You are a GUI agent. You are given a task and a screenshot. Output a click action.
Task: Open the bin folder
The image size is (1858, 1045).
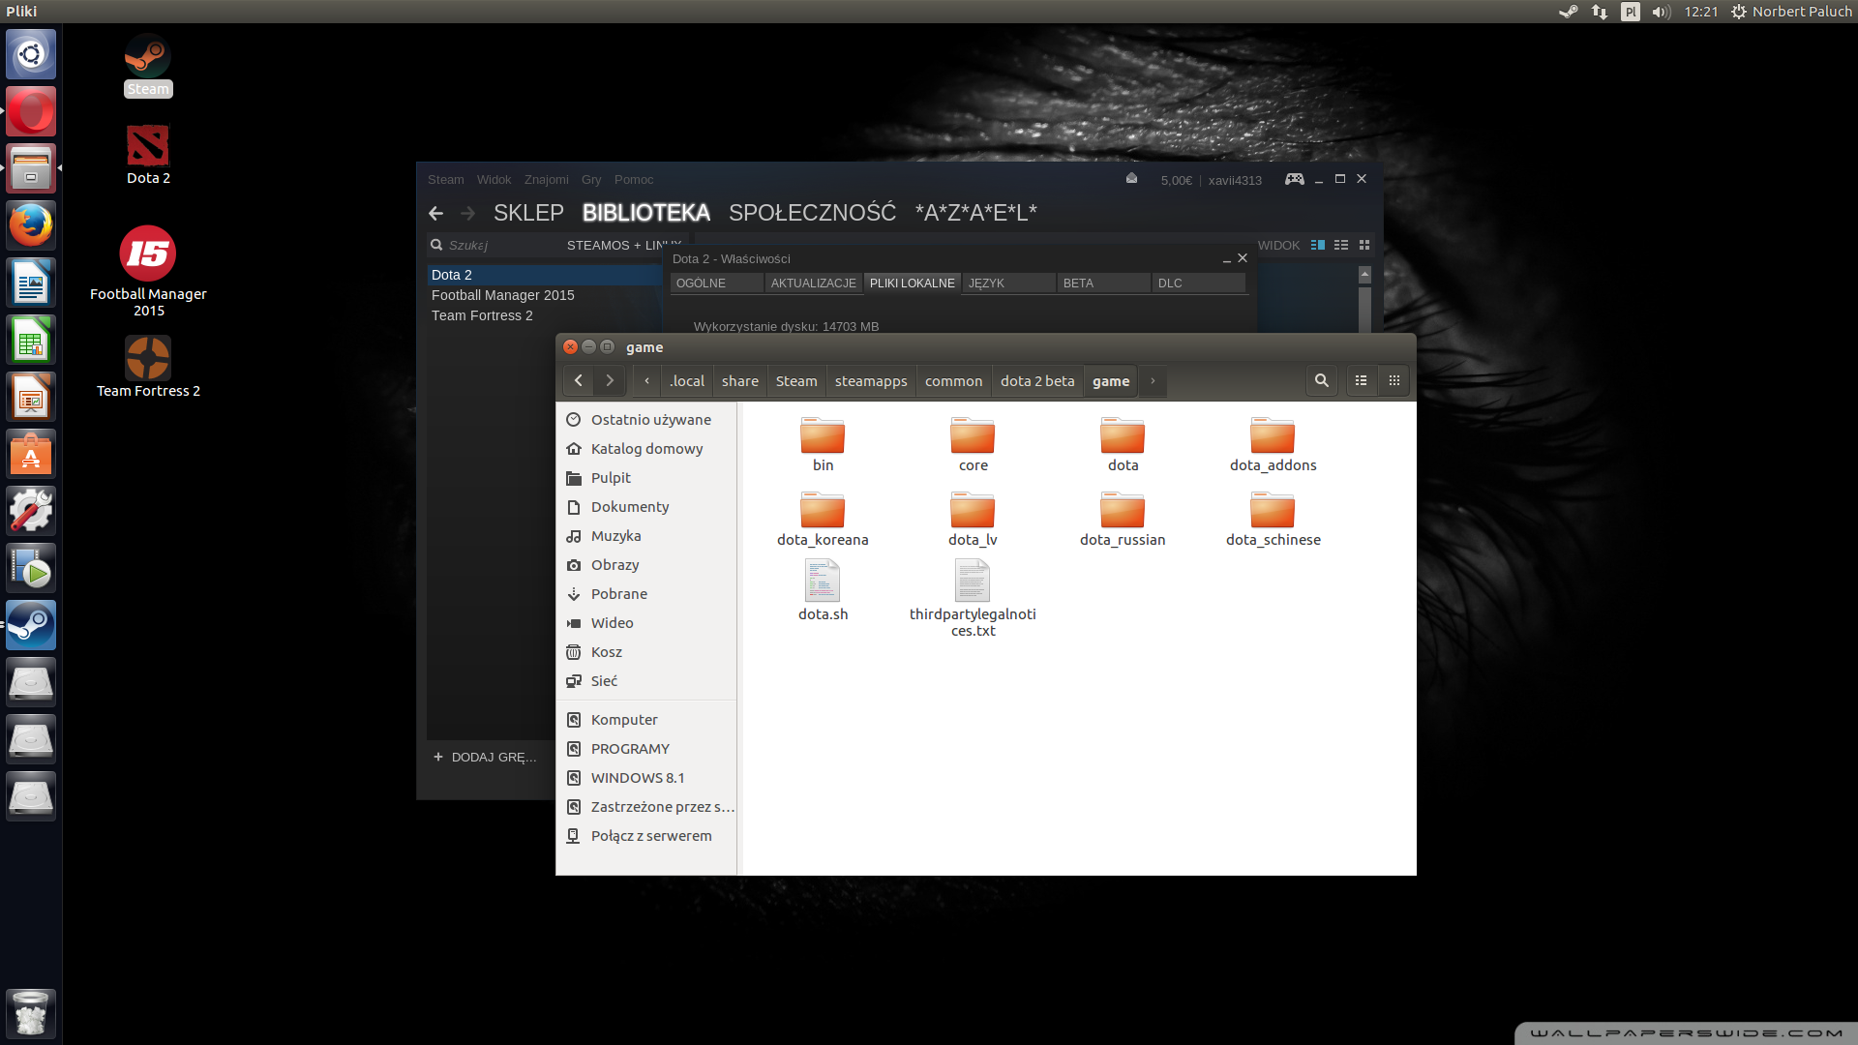coord(823,444)
